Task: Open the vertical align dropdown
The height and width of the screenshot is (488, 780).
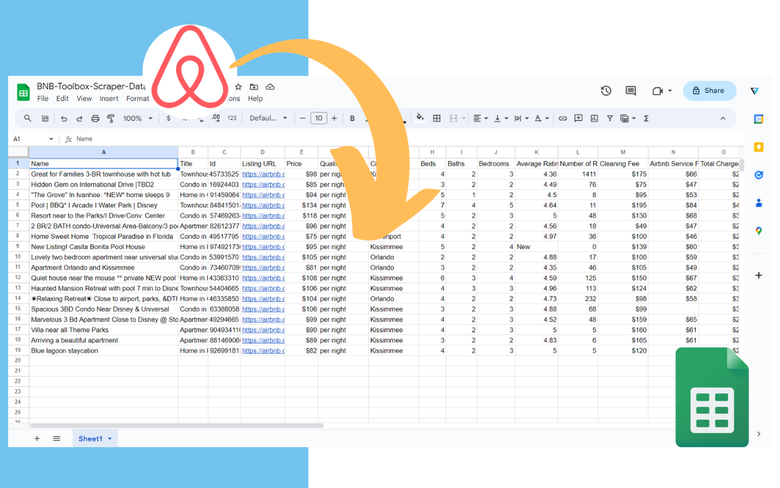Action: pyautogui.click(x=501, y=118)
